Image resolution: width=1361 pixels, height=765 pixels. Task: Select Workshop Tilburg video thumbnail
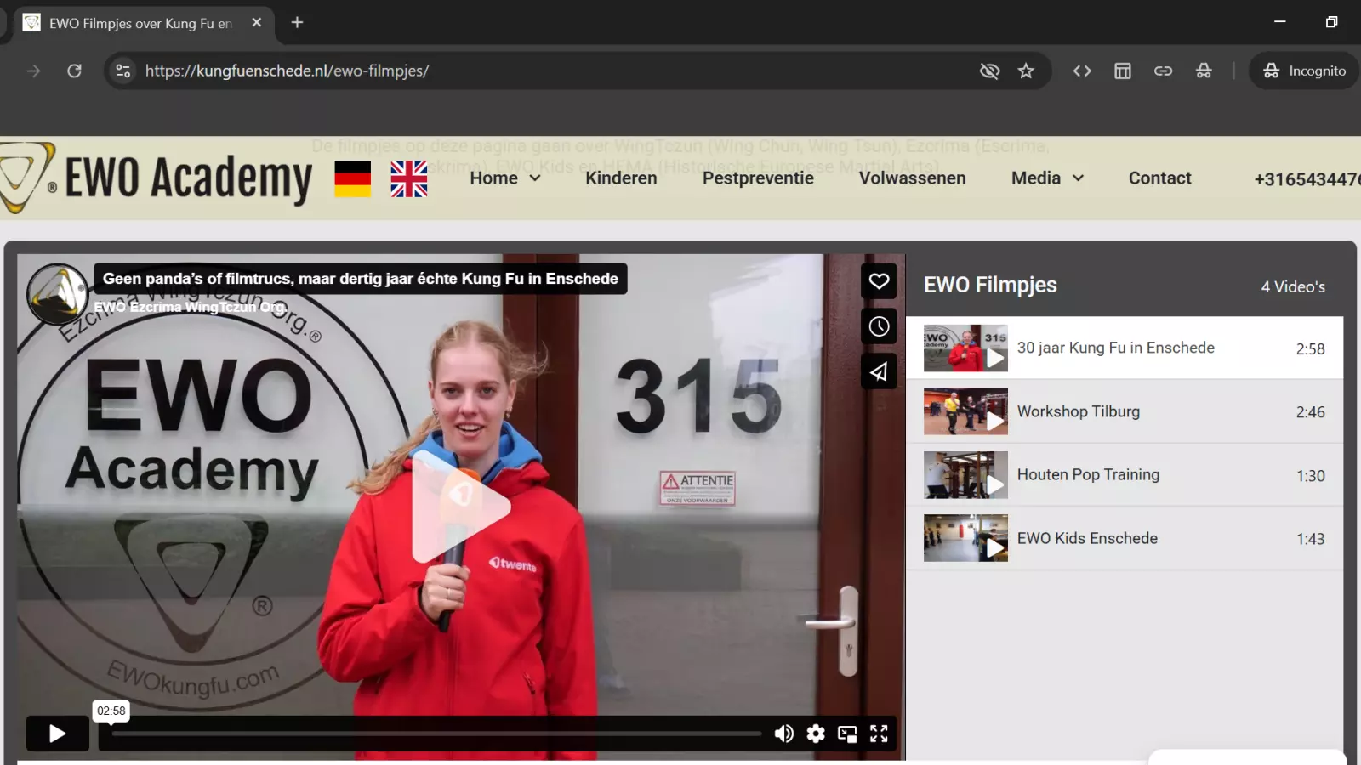(x=965, y=411)
